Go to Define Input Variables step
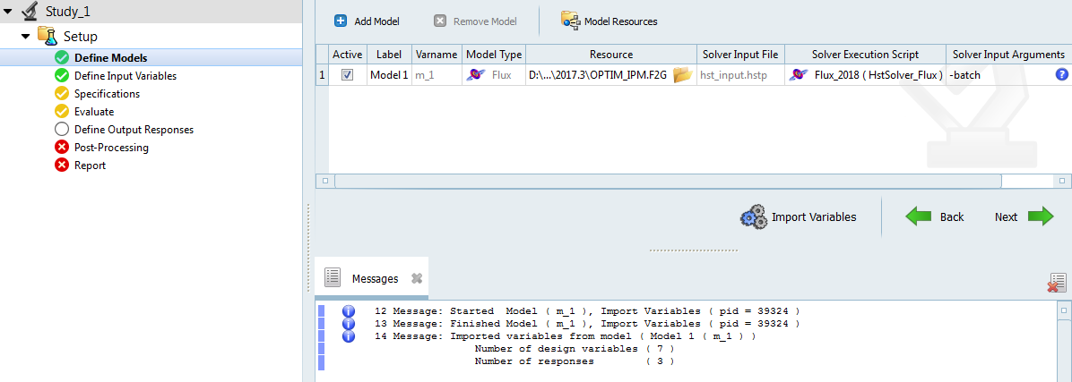 point(125,76)
